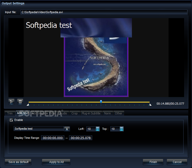The height and width of the screenshot is (168, 192).
Task: Click the Save as default button
Action: [18, 162]
